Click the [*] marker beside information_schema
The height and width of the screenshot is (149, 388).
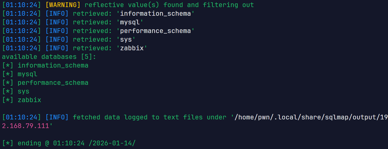(8, 65)
